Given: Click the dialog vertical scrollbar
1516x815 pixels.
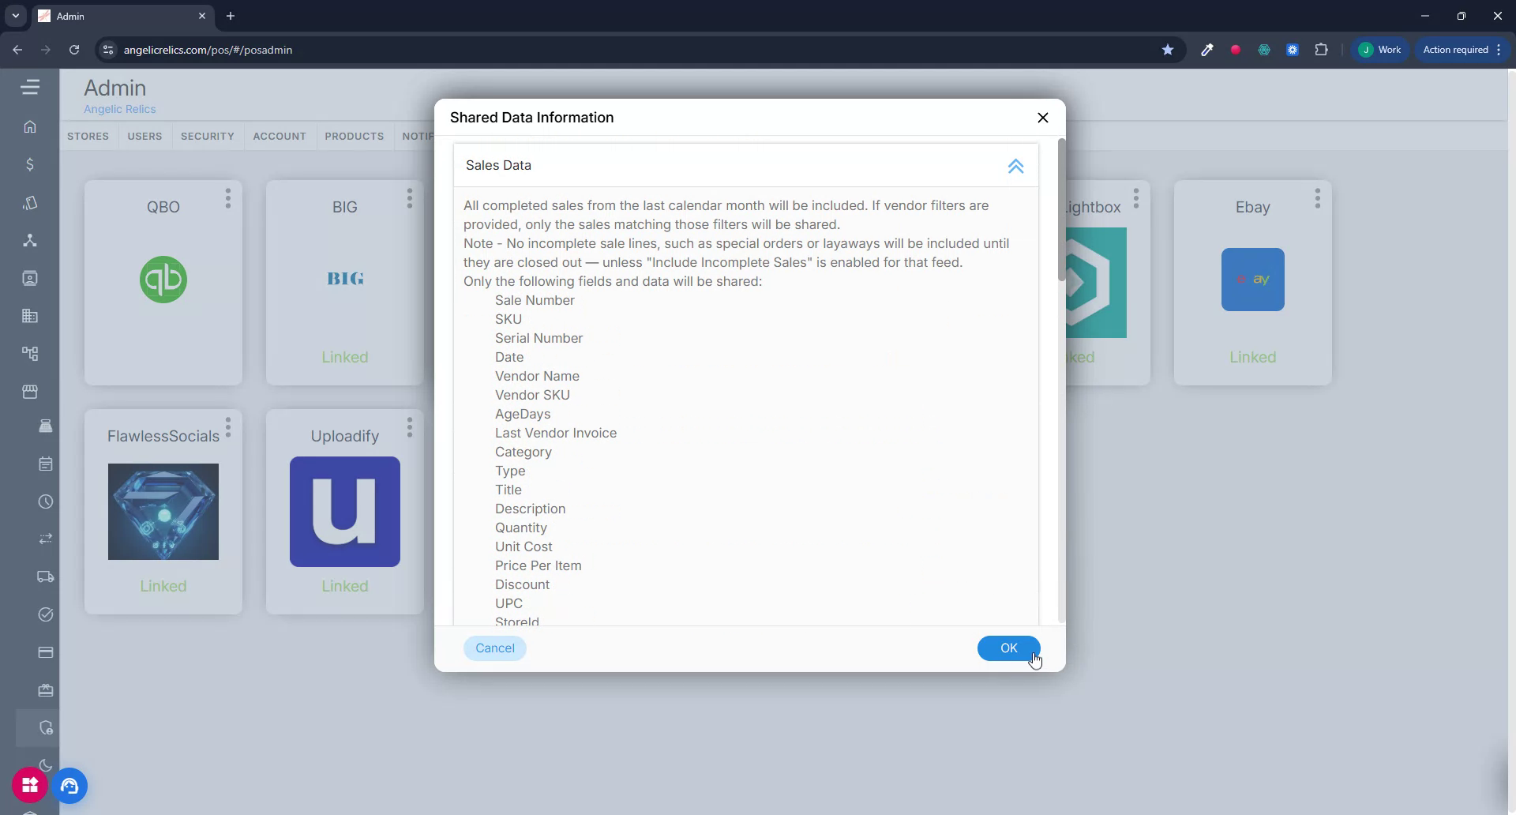Looking at the screenshot, I should pyautogui.click(x=1061, y=209).
